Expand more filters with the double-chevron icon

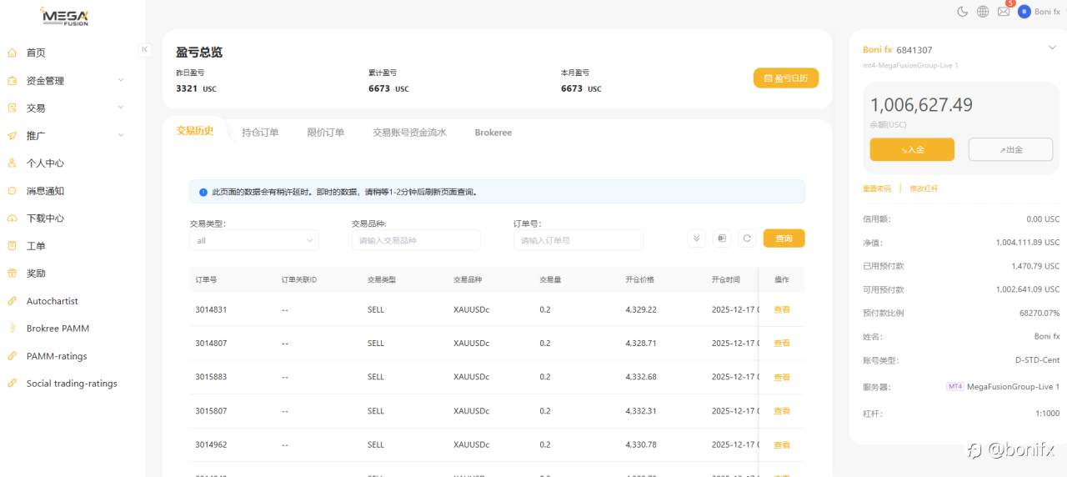pyautogui.click(x=697, y=238)
